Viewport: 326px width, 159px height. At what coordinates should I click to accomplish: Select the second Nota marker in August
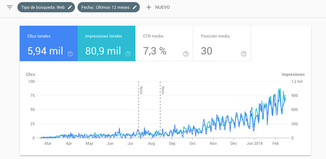click(x=163, y=90)
